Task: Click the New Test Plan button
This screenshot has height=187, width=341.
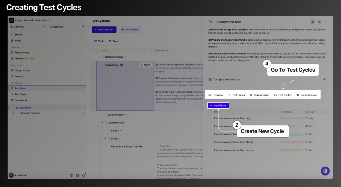Action: (x=104, y=29)
